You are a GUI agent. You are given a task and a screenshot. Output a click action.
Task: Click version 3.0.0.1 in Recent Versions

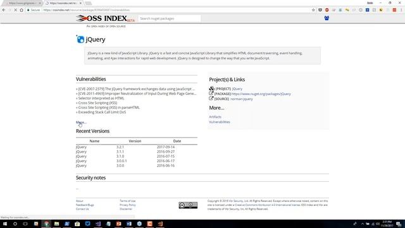[x=121, y=161]
